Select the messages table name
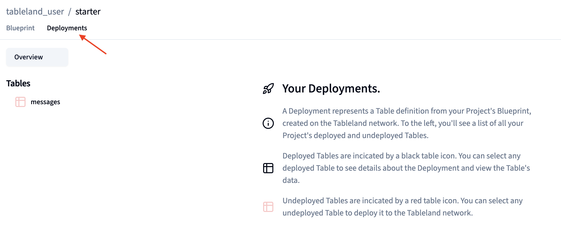The height and width of the screenshot is (242, 561). click(45, 102)
